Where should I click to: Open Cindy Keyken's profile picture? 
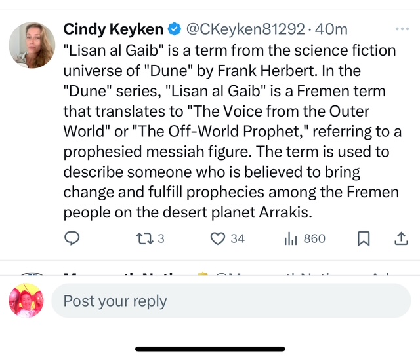(31, 45)
